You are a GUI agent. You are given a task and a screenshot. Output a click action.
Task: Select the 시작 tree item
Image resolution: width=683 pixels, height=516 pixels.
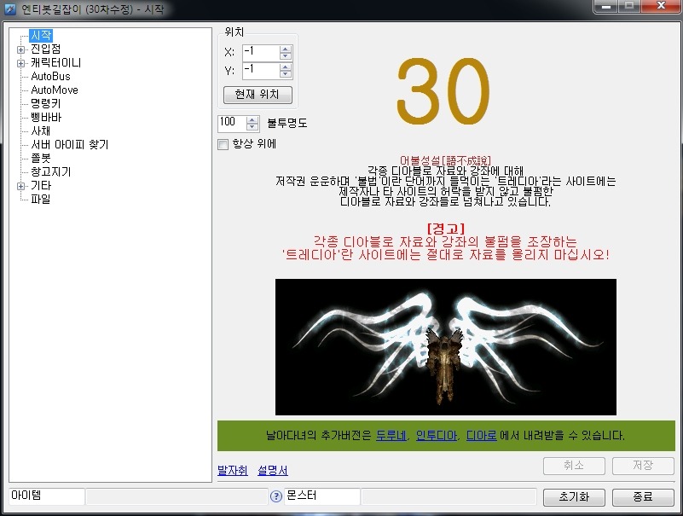pyautogui.click(x=41, y=35)
